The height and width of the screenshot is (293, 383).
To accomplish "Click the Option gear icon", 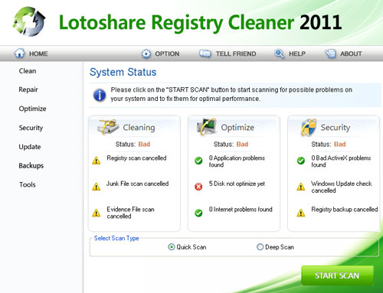I will tap(146, 54).
